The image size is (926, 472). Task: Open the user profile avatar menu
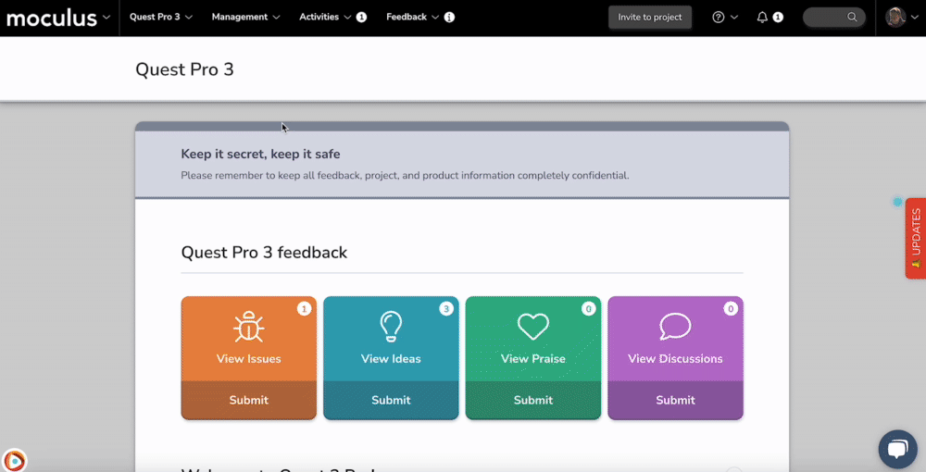coord(895,17)
